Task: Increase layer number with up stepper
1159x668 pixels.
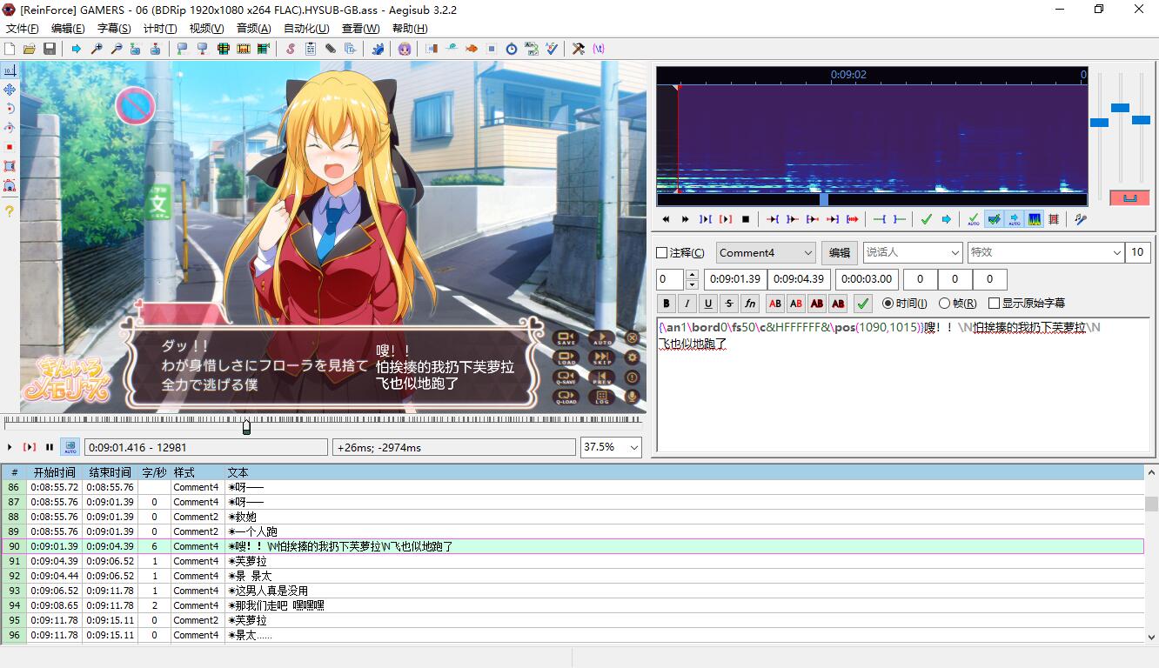Action: tap(692, 275)
